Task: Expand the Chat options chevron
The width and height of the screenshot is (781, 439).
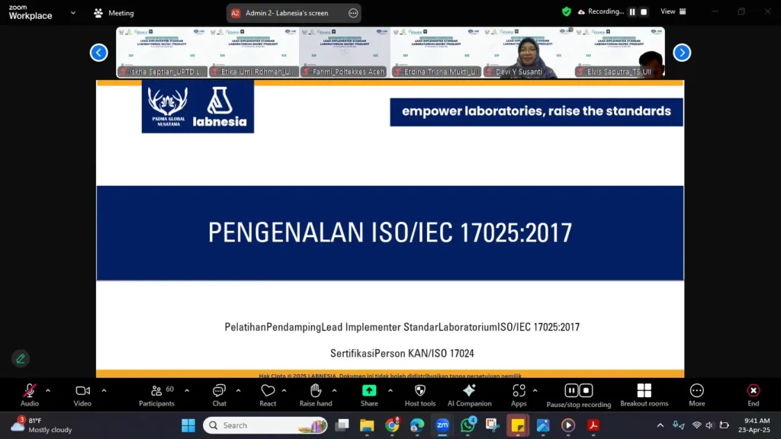Action: click(x=238, y=391)
